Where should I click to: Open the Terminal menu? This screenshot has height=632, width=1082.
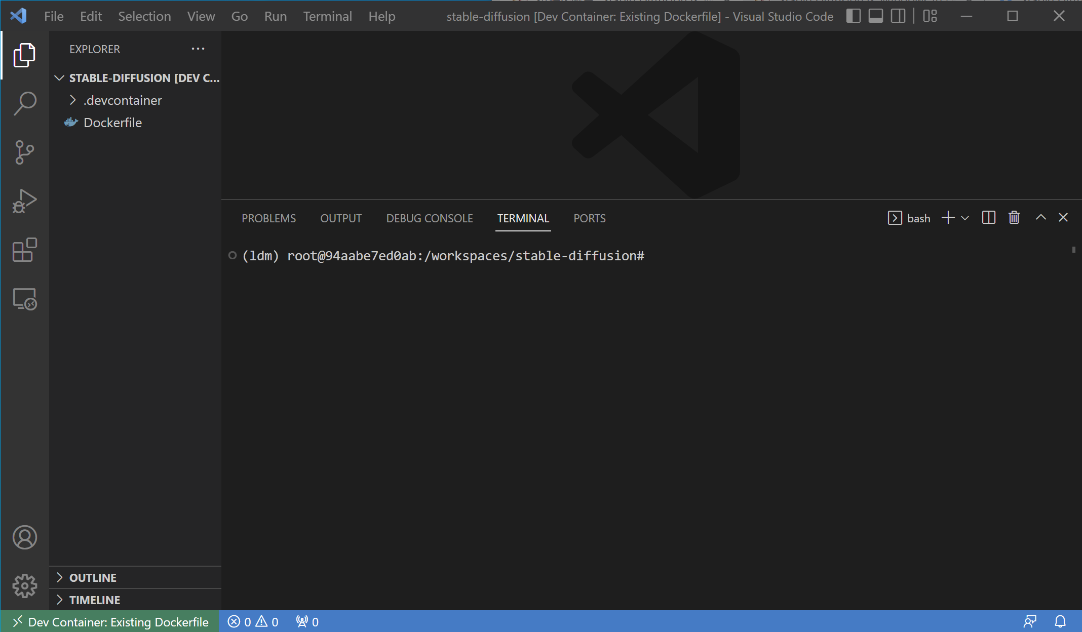tap(327, 16)
